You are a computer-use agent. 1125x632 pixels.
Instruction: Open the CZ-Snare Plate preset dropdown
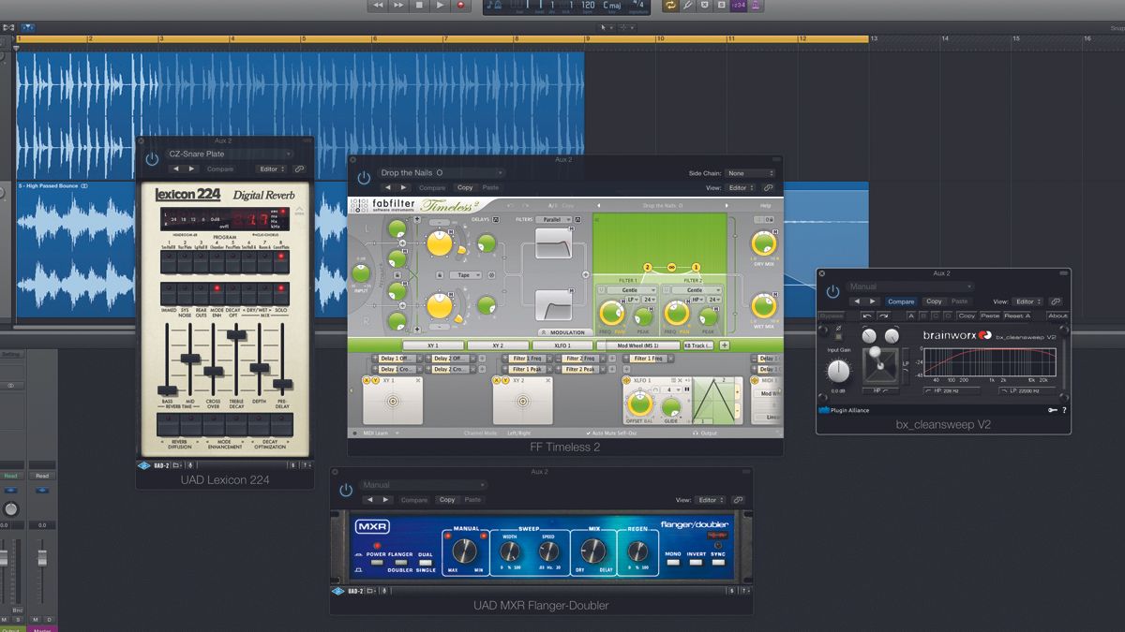[x=229, y=154]
